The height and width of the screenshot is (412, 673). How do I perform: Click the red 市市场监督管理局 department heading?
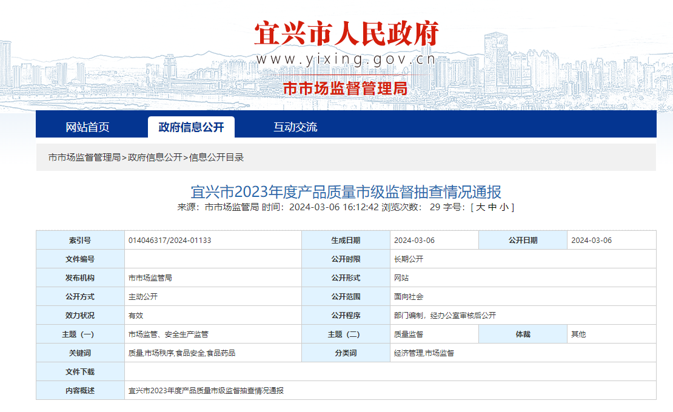[346, 88]
